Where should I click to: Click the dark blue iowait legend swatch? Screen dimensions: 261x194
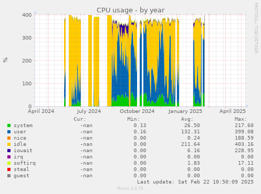coord(9,151)
